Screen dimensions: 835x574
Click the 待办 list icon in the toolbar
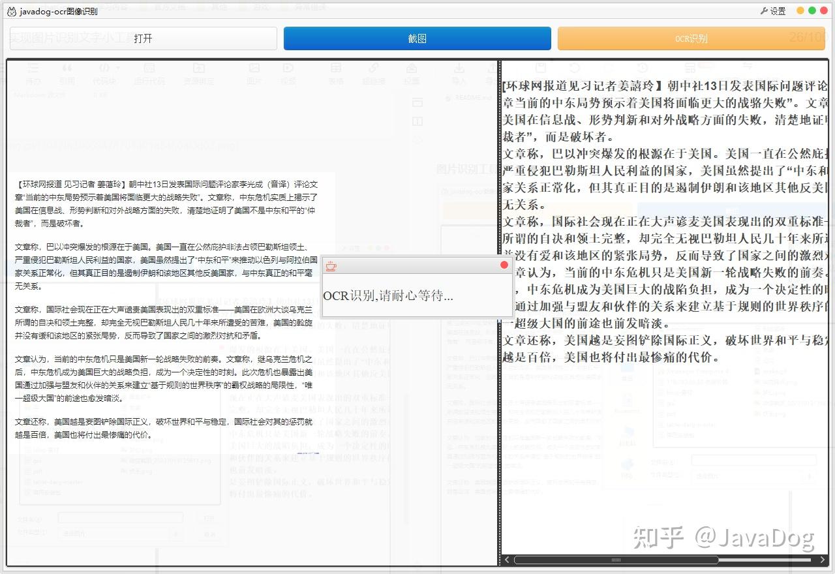point(33,67)
